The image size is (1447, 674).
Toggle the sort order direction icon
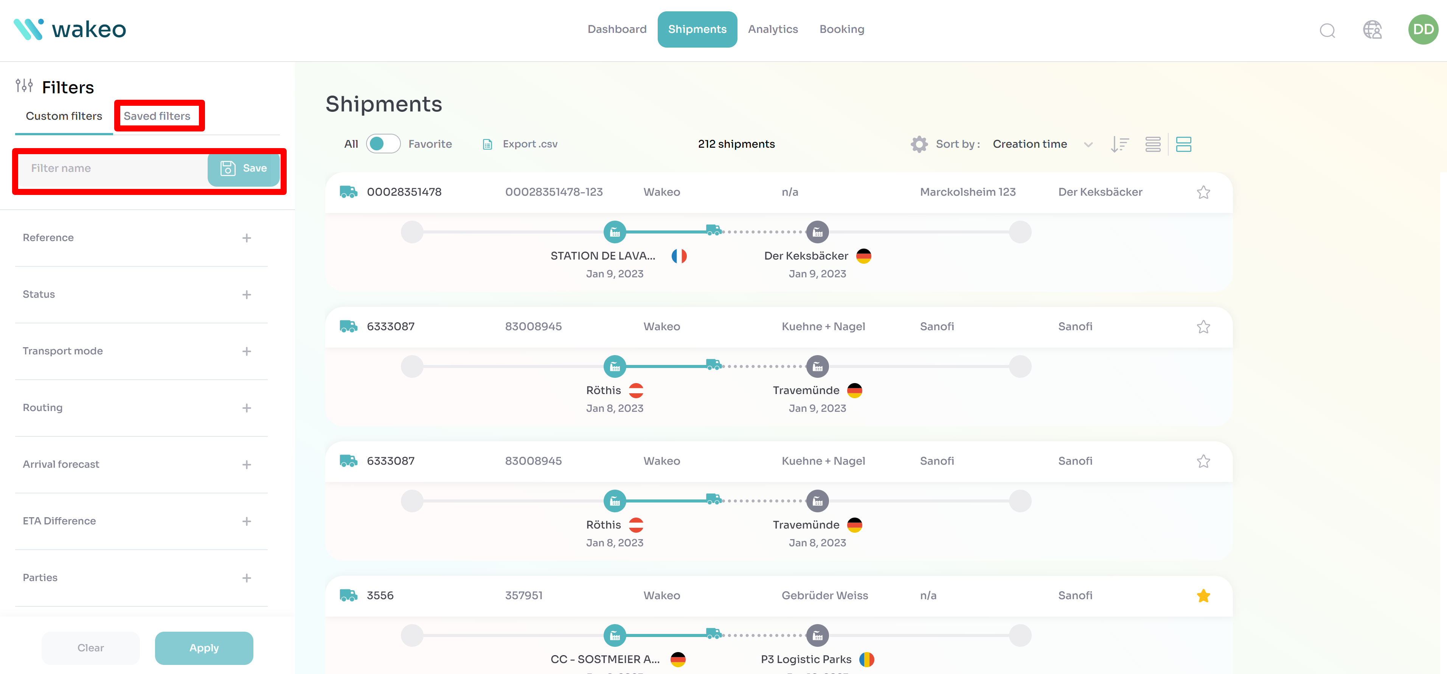point(1119,144)
